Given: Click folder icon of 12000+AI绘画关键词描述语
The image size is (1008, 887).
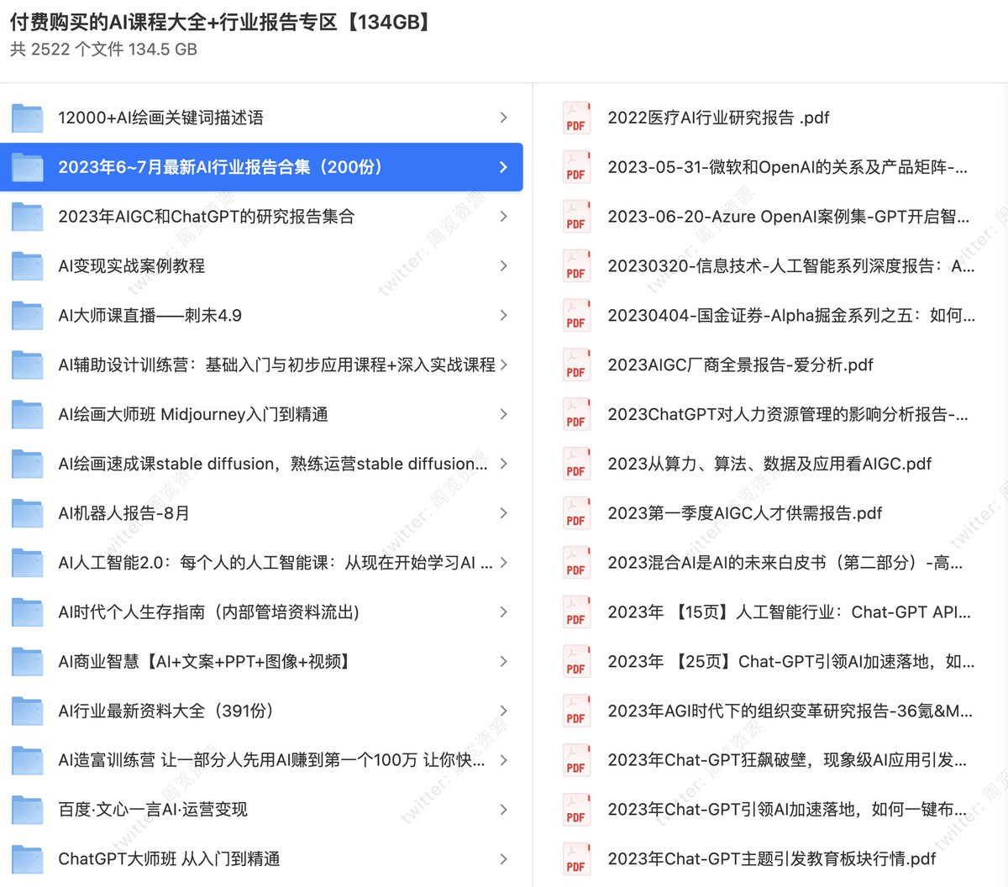Looking at the screenshot, I should click(28, 118).
